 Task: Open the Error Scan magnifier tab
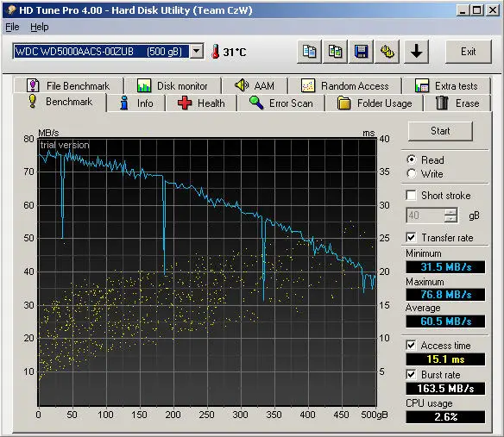[x=281, y=103]
